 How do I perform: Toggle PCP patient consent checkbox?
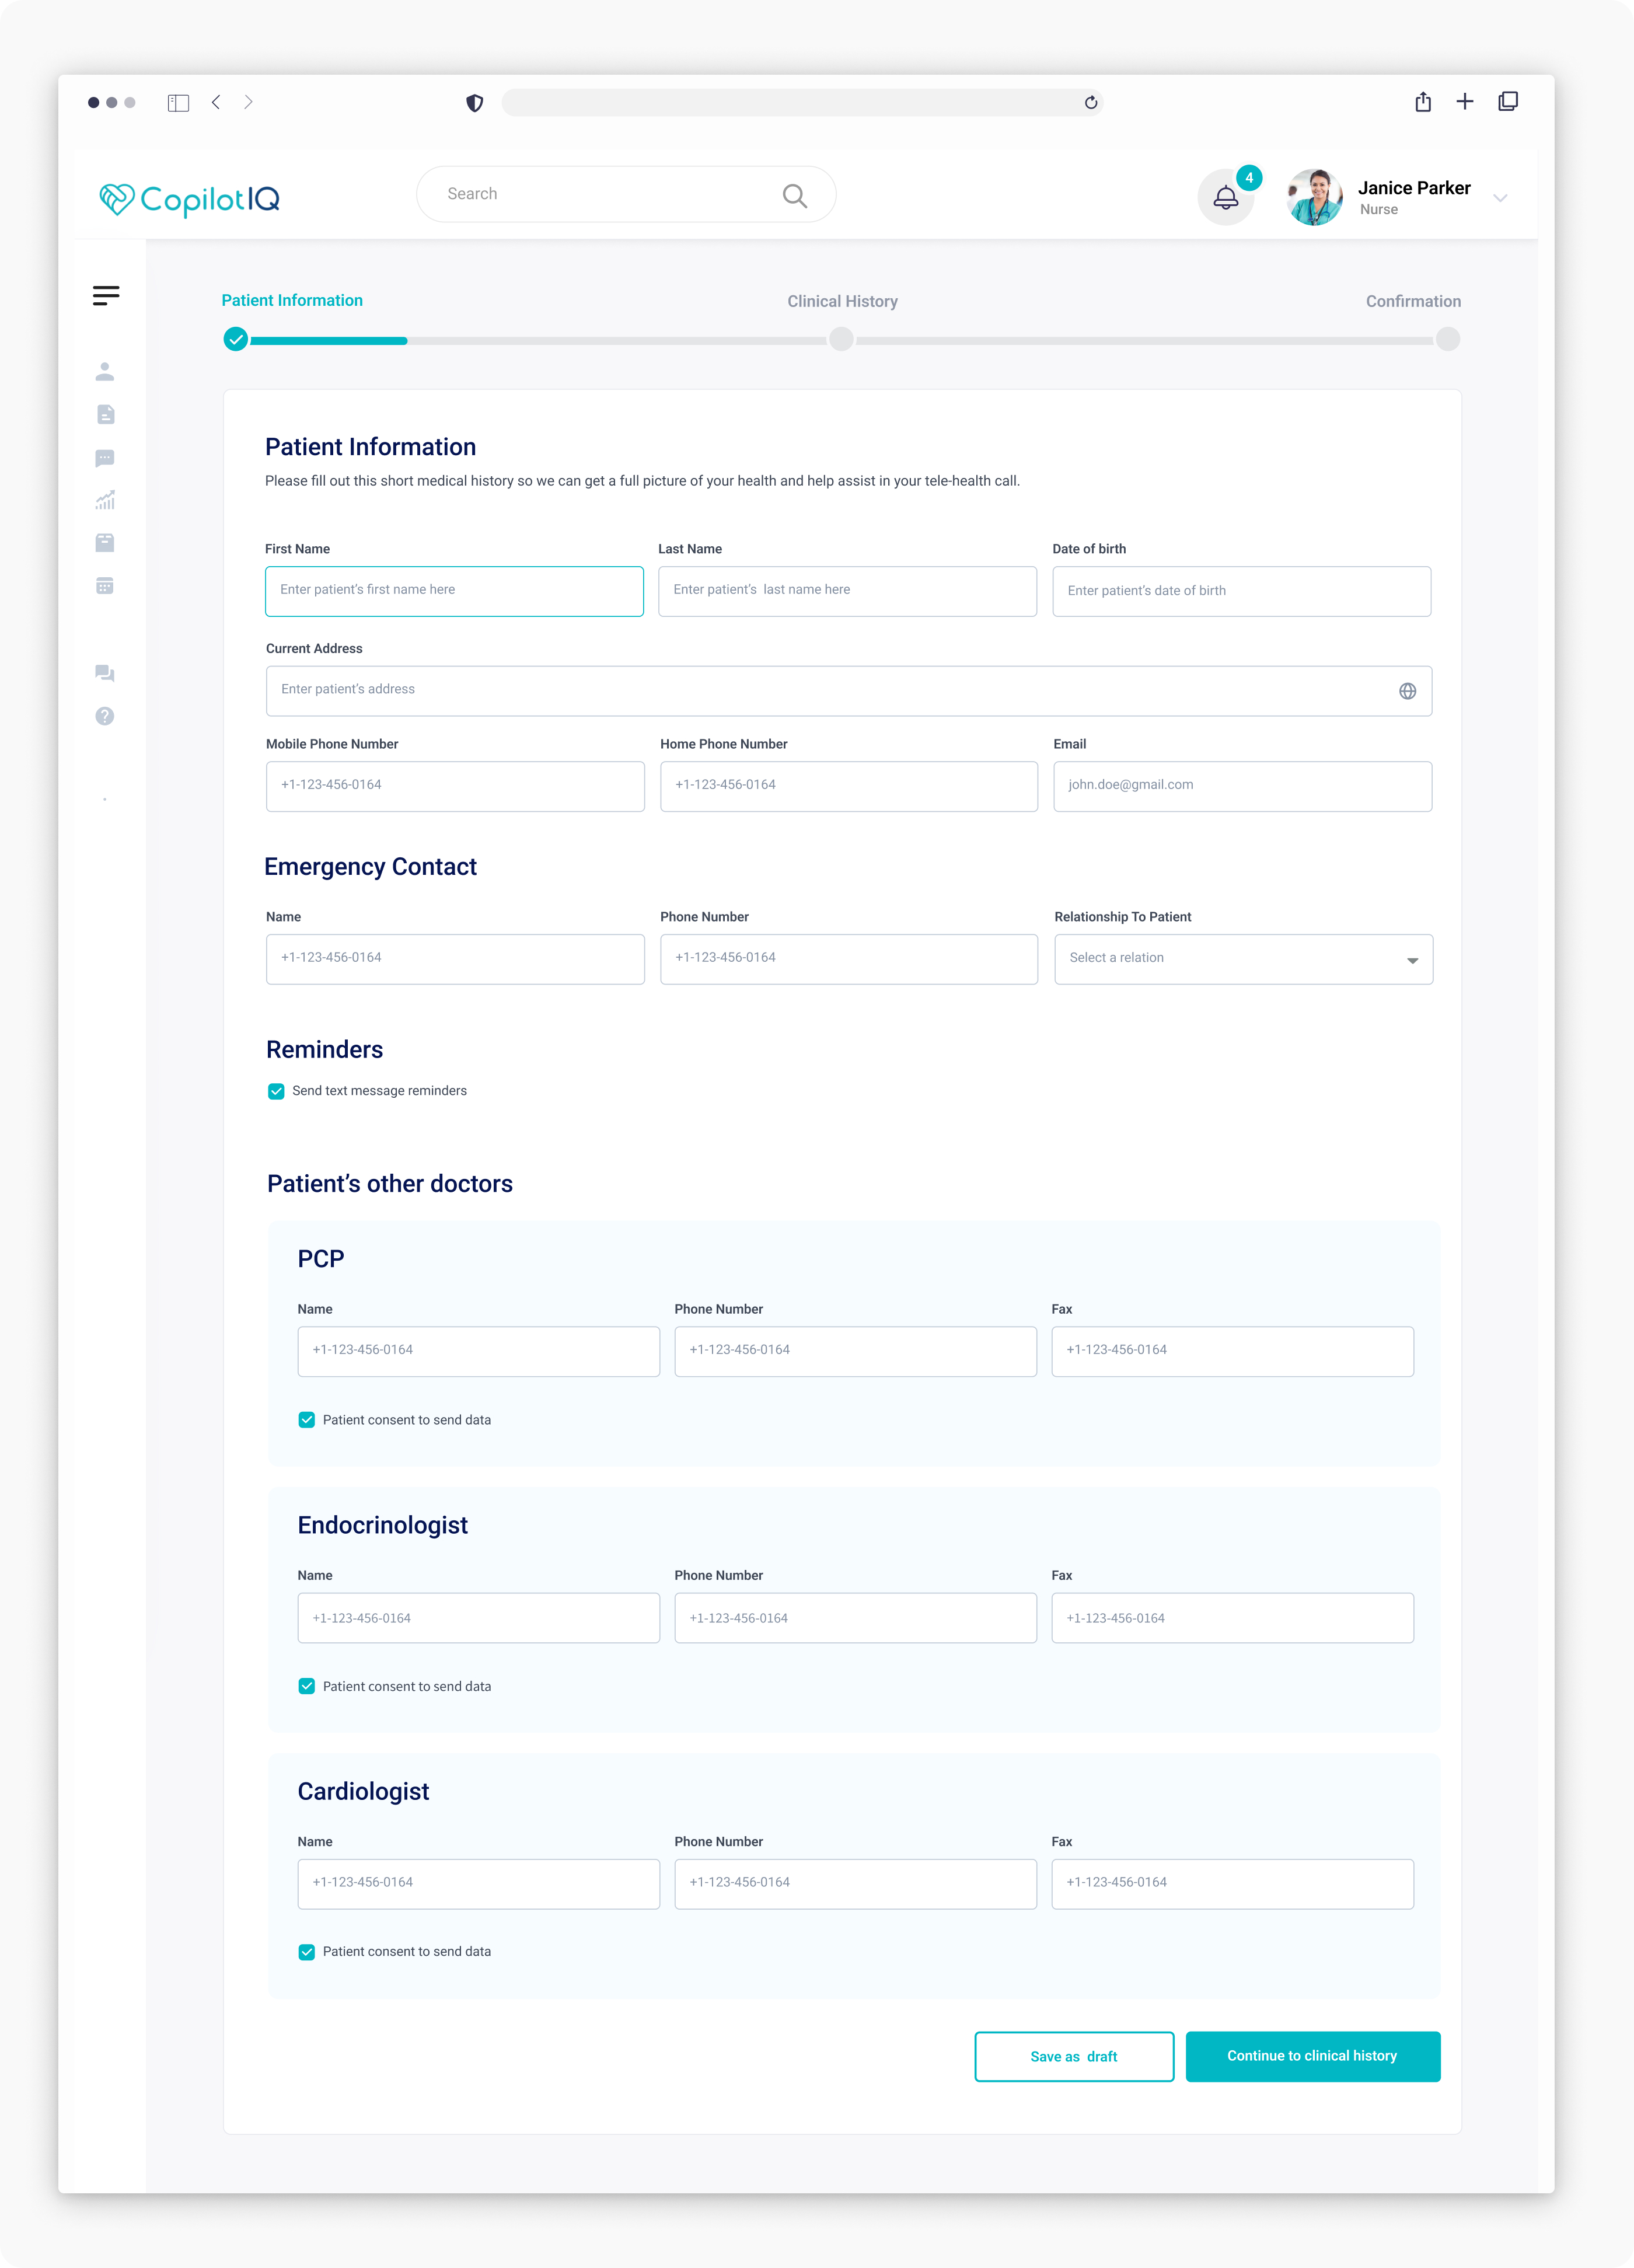307,1420
